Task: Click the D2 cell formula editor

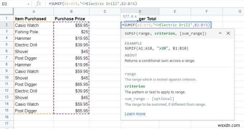Action: pyautogui.click(x=166, y=25)
